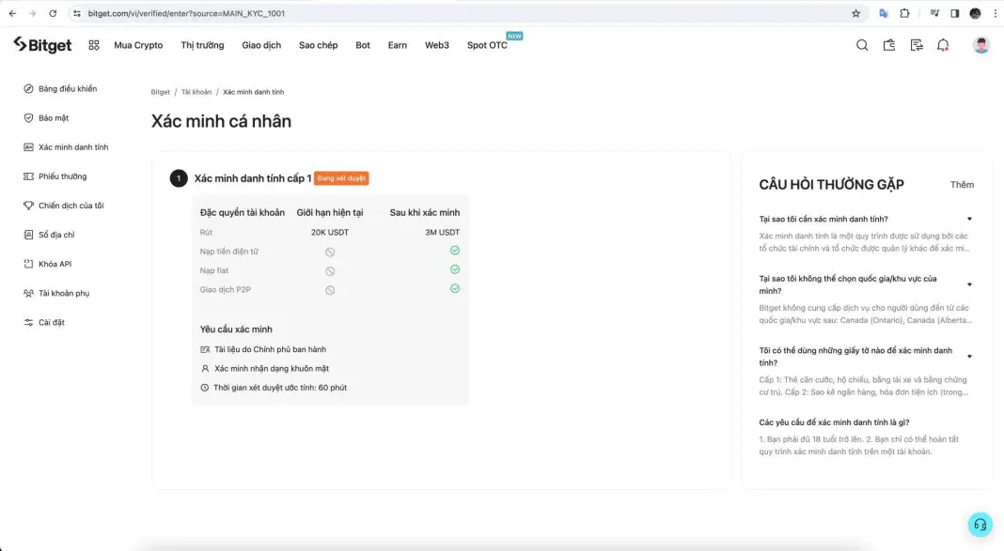Click the site info icon in address bar
The width and height of the screenshot is (1004, 551).
[x=77, y=13]
